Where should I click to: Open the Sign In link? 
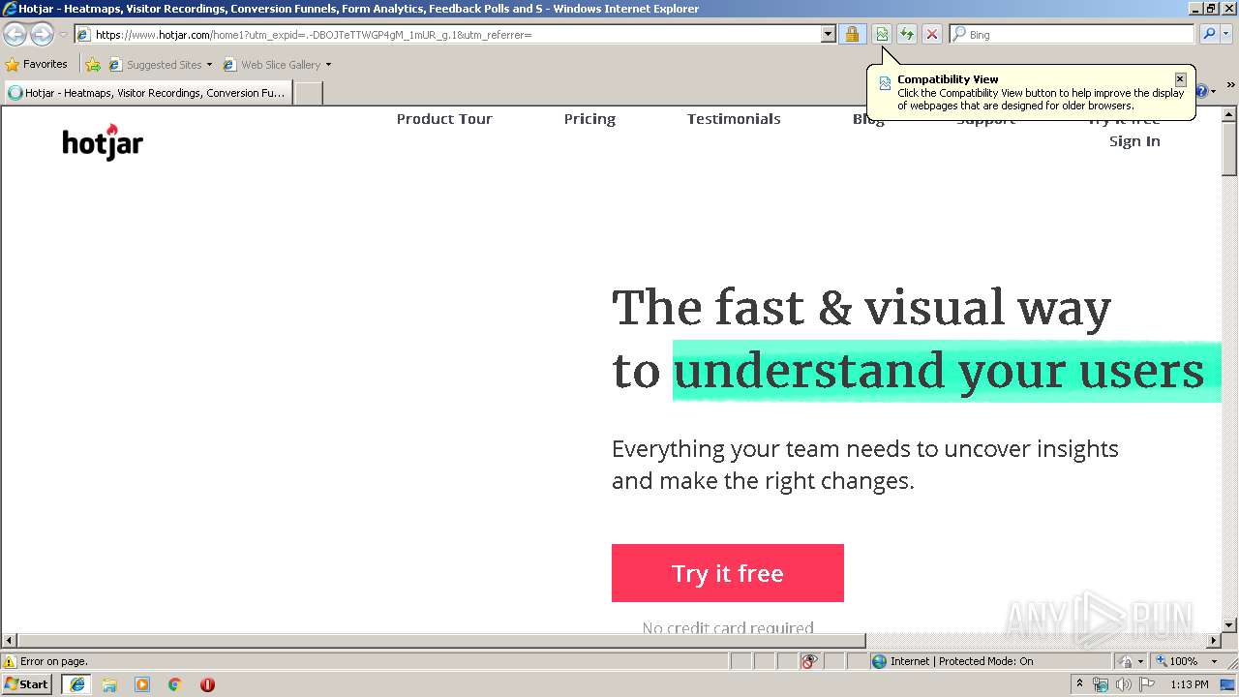(x=1134, y=141)
